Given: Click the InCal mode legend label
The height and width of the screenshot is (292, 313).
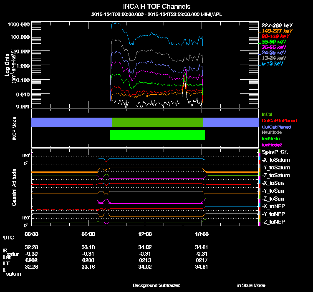Looking at the screenshot, I should pyautogui.click(x=267, y=114).
